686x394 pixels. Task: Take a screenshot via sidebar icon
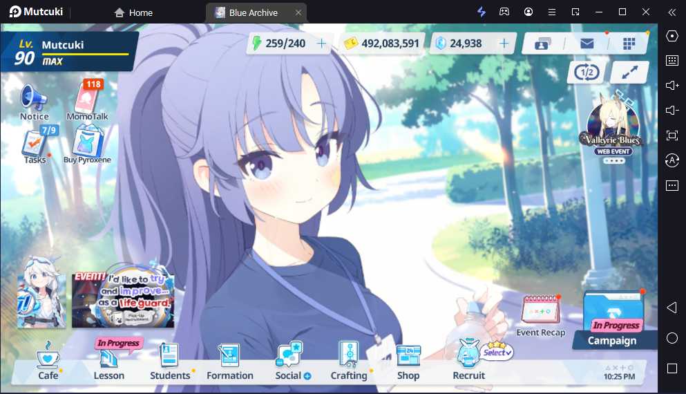pos(672,135)
